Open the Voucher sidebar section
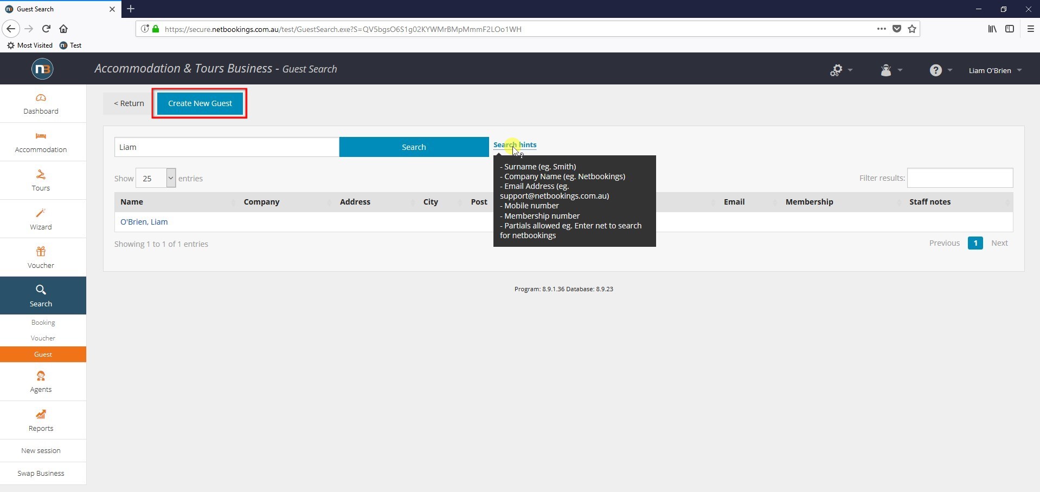The width and height of the screenshot is (1040, 492). (x=41, y=258)
